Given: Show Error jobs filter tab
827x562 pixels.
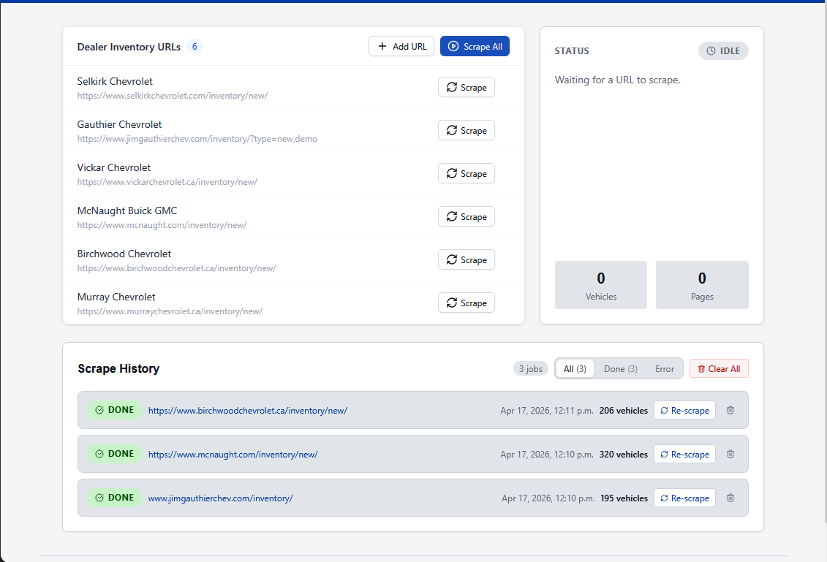Looking at the screenshot, I should click(665, 369).
